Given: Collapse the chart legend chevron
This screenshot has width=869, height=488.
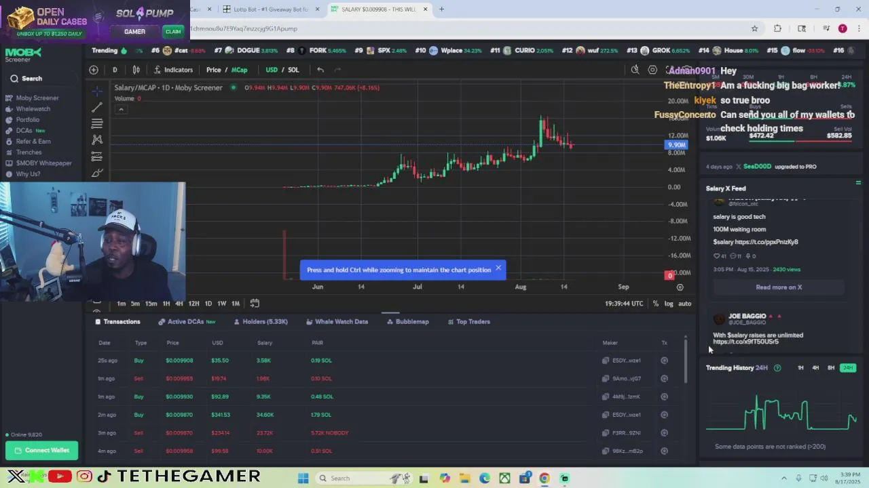Looking at the screenshot, I should click(x=121, y=110).
